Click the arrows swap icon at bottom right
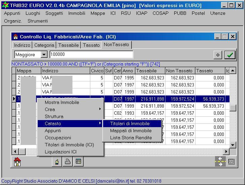 tap(220, 161)
